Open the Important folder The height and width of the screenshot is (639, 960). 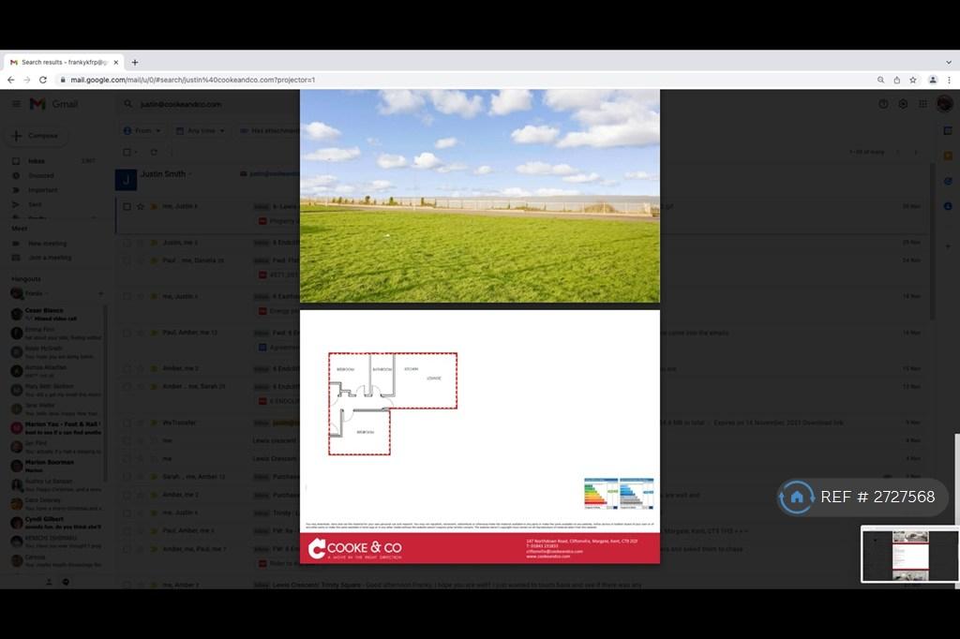[x=42, y=190]
